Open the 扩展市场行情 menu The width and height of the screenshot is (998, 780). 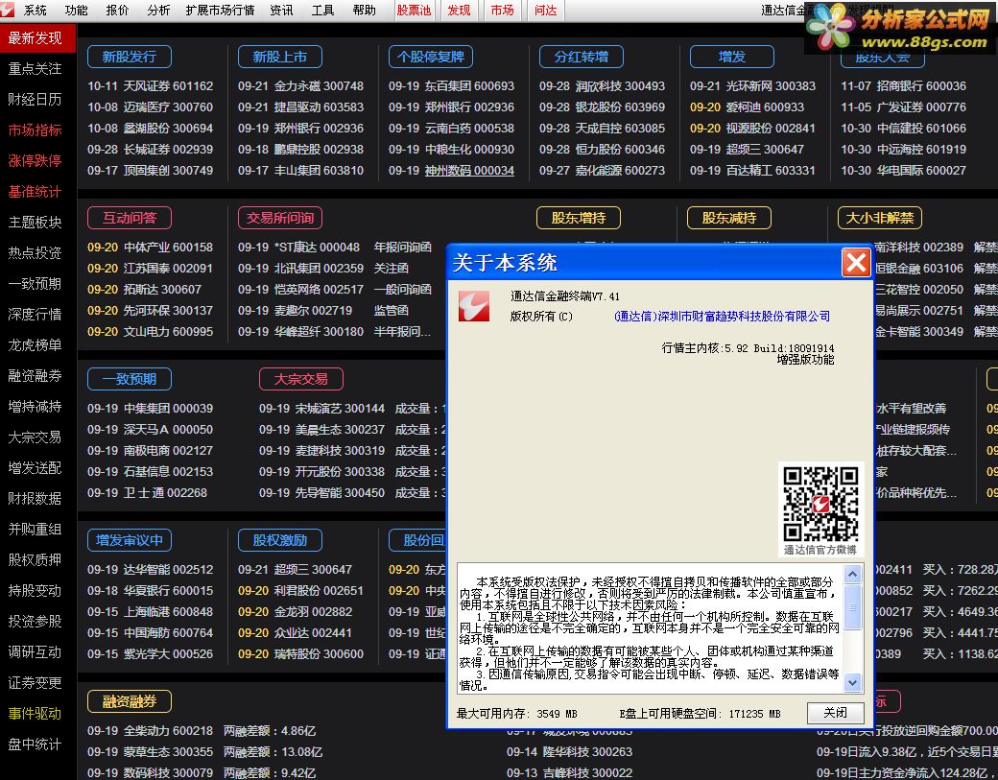click(220, 11)
